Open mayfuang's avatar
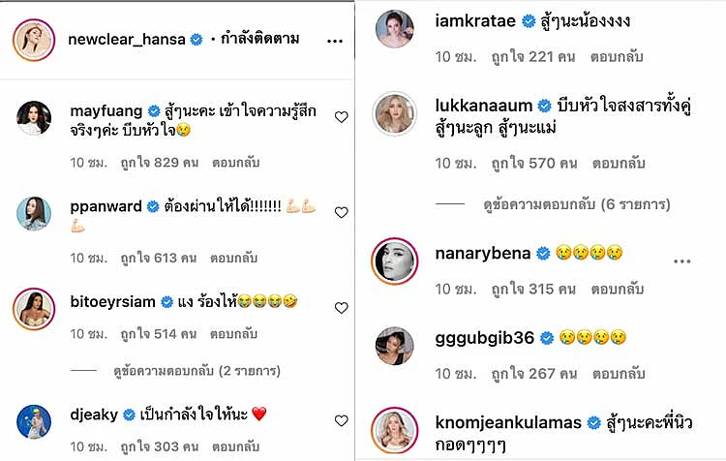Viewport: 726px width, 461px height. pos(34,118)
